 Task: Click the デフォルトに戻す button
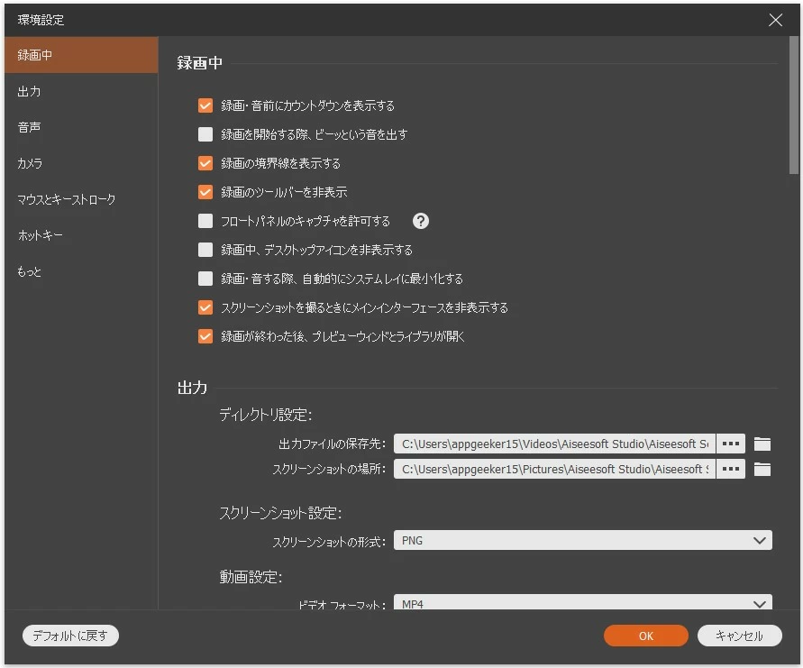70,636
